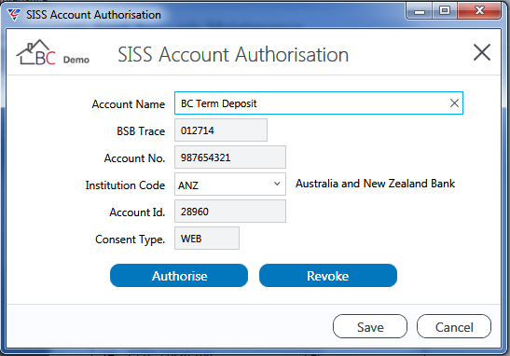Minimize the SISS Account Authorisation window

point(420,11)
